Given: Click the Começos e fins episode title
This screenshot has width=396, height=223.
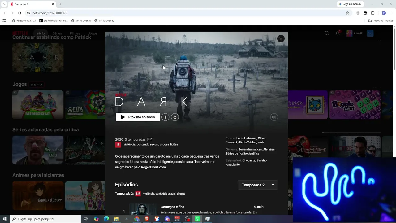Looking at the screenshot, I should tap(172, 207).
